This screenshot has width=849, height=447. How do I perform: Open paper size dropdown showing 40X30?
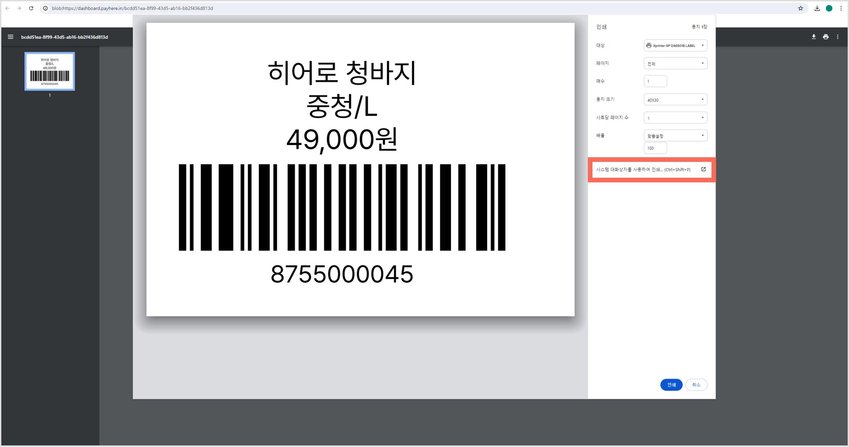point(675,99)
